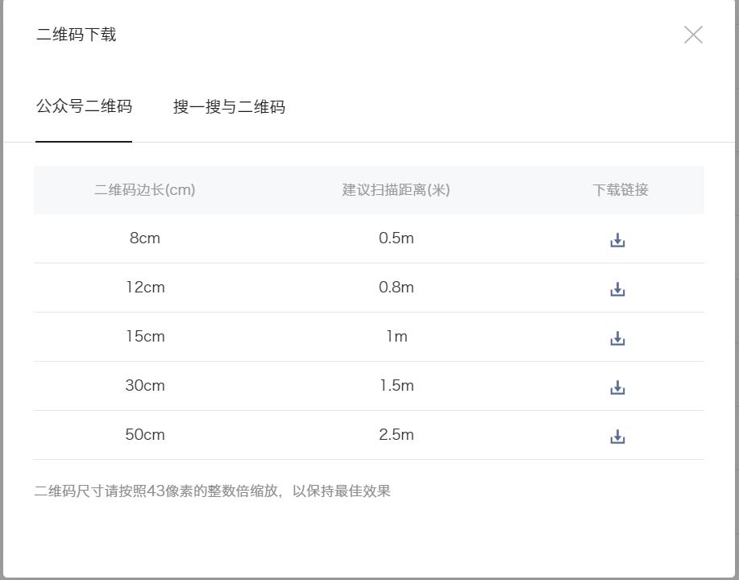Switch to the 搜一搜与二维码 tab
The image size is (739, 580).
230,107
